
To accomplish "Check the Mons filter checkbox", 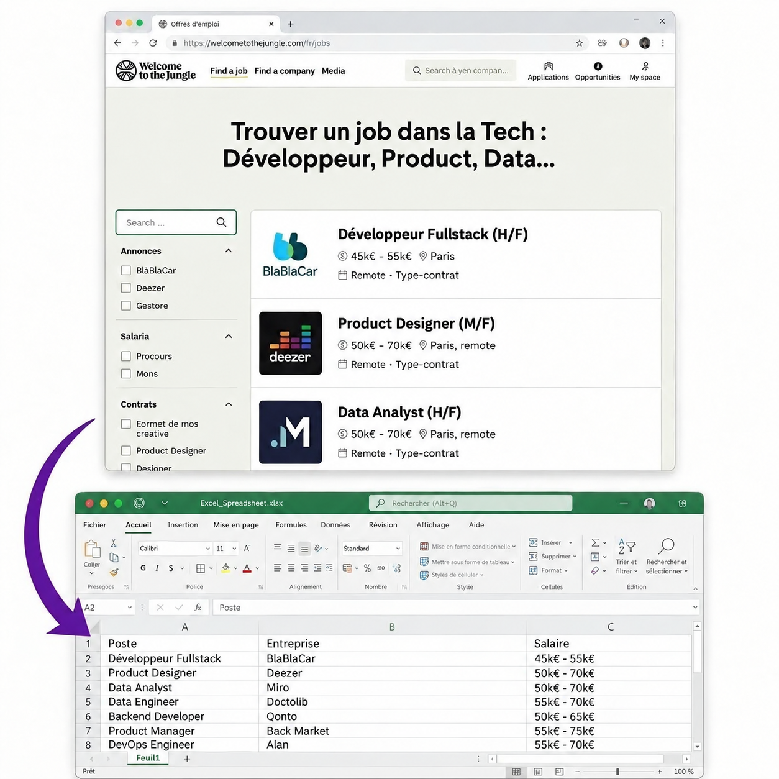I will 126,373.
